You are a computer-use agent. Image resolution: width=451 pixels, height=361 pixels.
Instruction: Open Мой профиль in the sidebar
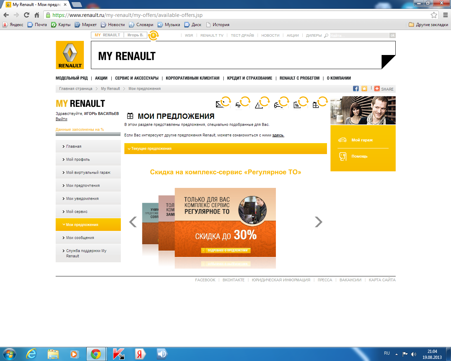pyautogui.click(x=88, y=159)
